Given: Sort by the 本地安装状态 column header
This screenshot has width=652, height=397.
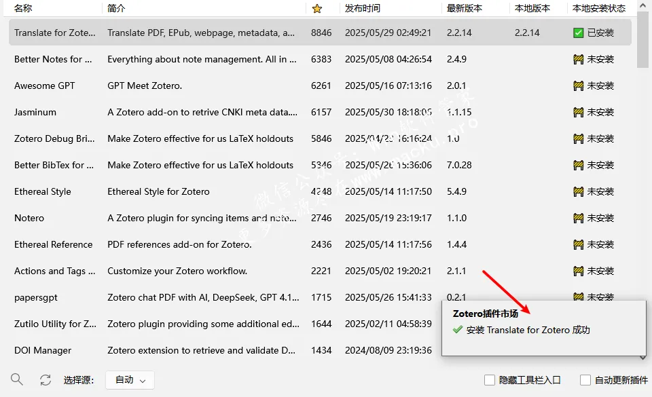Looking at the screenshot, I should [x=599, y=8].
